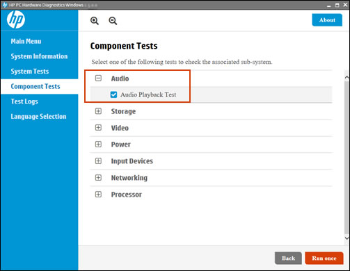This screenshot has width=350, height=271.
Task: Click the Input Devices label
Action: click(x=132, y=161)
